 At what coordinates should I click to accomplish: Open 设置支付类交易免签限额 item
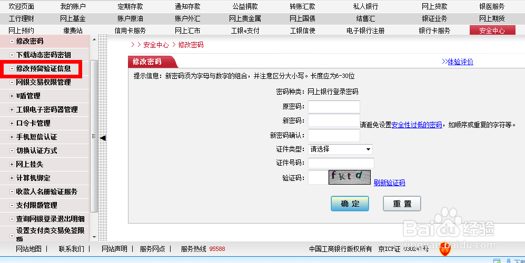tap(50, 235)
